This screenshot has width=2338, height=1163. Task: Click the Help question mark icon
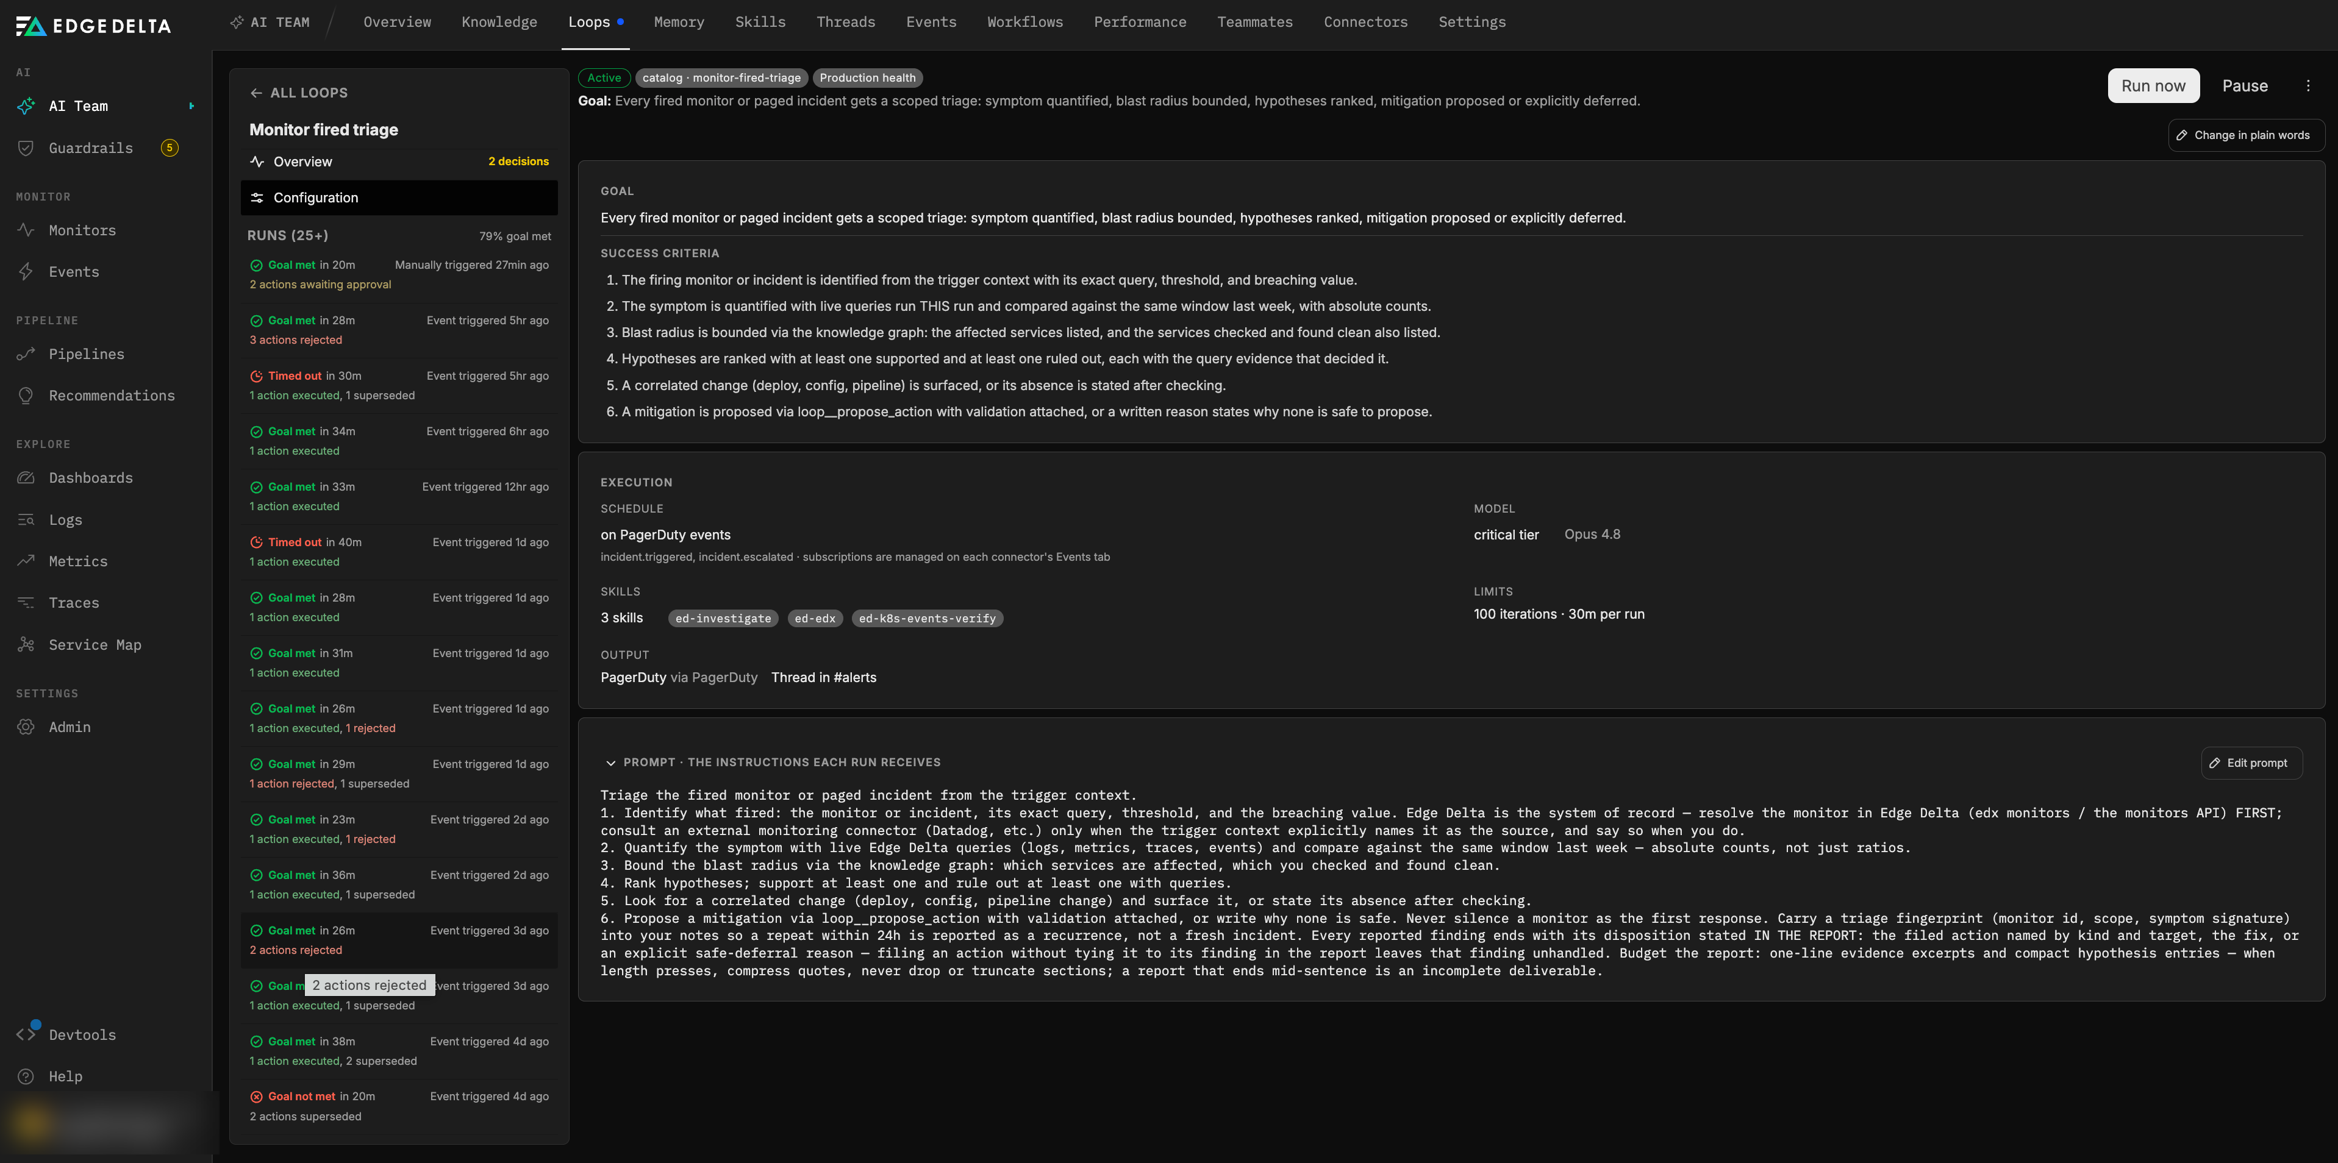point(26,1076)
